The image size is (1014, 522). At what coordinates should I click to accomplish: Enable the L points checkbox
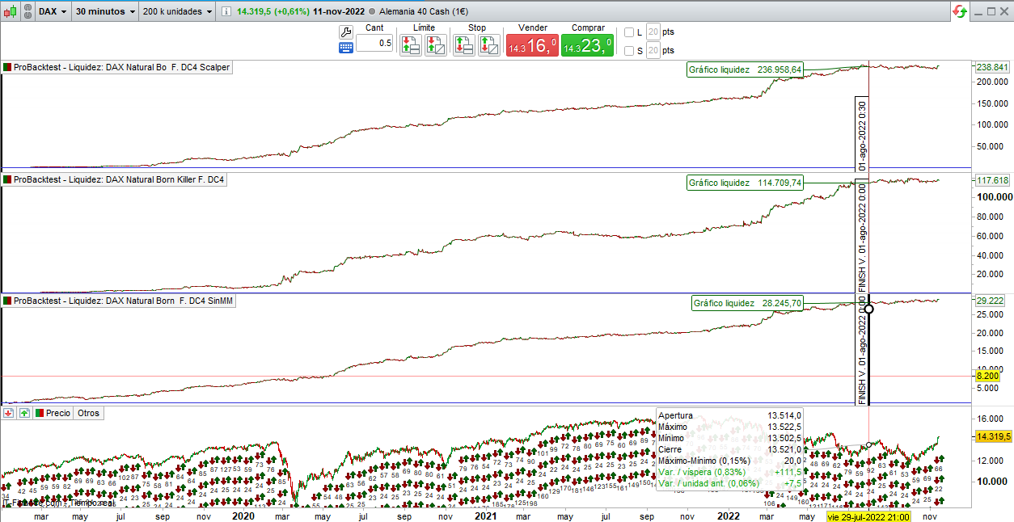pos(629,32)
